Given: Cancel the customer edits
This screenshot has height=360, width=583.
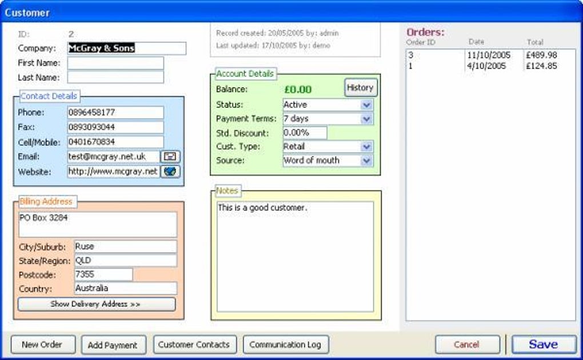Looking at the screenshot, I should tap(468, 345).
